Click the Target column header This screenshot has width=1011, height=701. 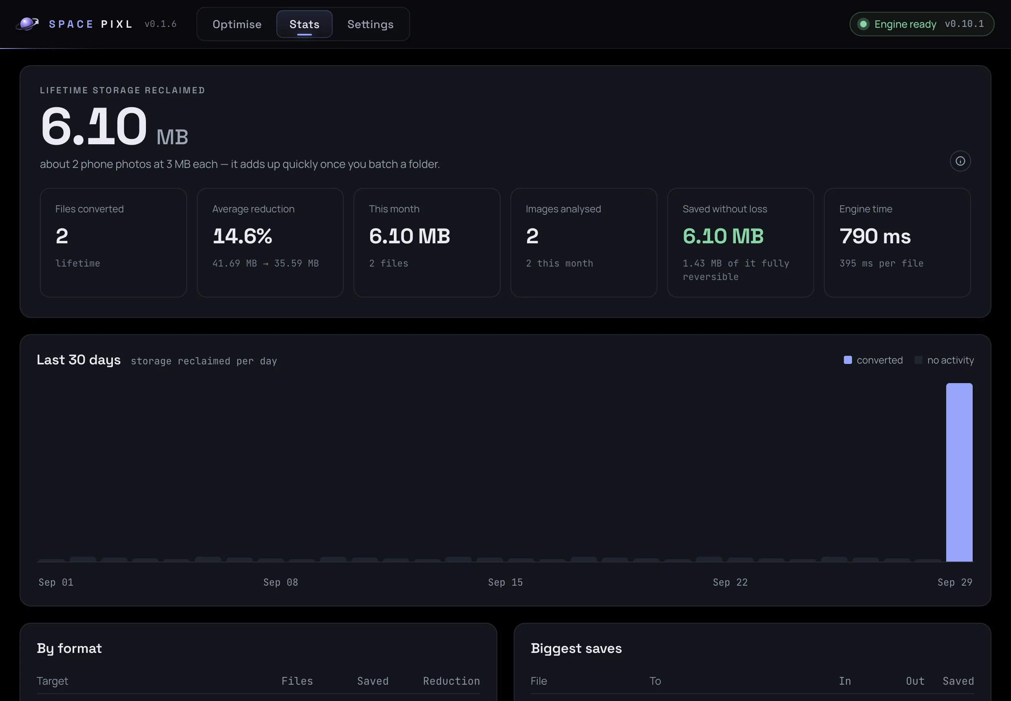coord(52,681)
